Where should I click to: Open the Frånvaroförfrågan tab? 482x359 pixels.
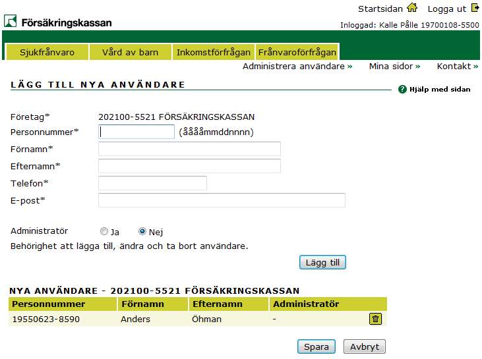click(297, 52)
